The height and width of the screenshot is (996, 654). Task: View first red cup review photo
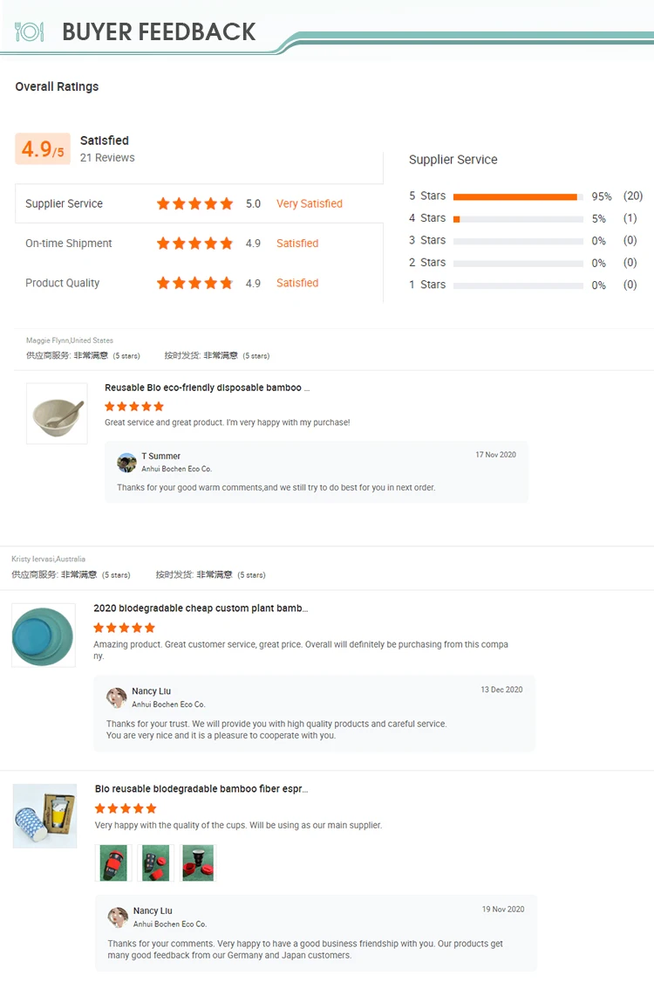(x=113, y=862)
